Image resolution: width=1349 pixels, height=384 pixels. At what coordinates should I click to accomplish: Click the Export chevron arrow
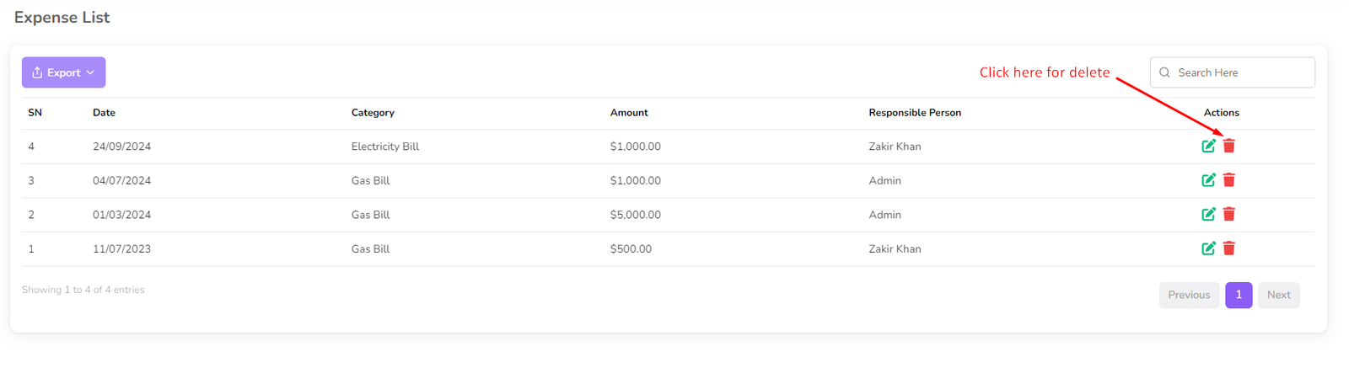[x=90, y=72]
